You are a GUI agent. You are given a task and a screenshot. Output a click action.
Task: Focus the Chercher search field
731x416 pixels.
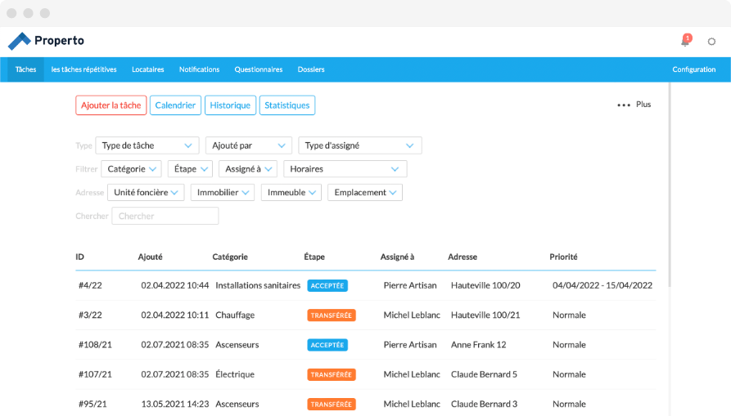point(165,216)
